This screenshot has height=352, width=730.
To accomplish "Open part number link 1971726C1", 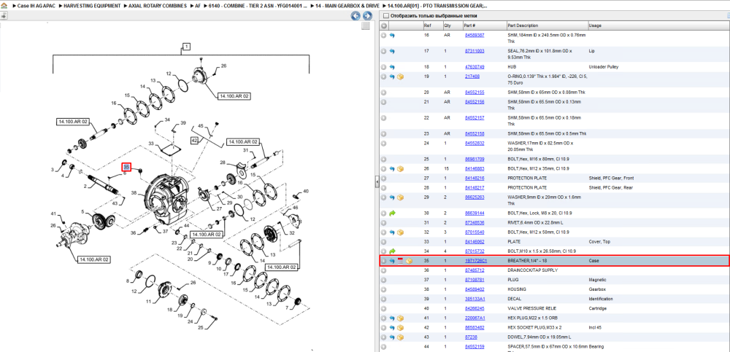I will coord(475,261).
